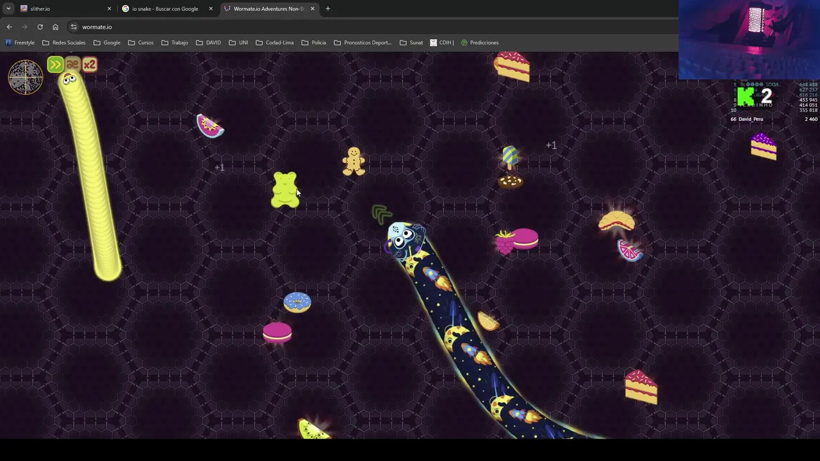Click the pink macaron below the blue donut
820x461 pixels.
pos(277,332)
